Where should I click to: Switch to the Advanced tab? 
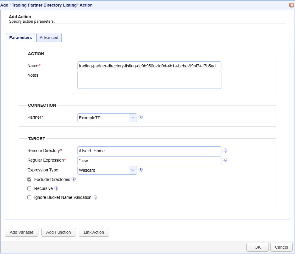click(49, 38)
